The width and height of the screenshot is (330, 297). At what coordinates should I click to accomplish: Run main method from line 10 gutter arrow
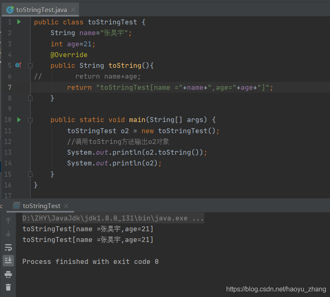pyautogui.click(x=19, y=120)
